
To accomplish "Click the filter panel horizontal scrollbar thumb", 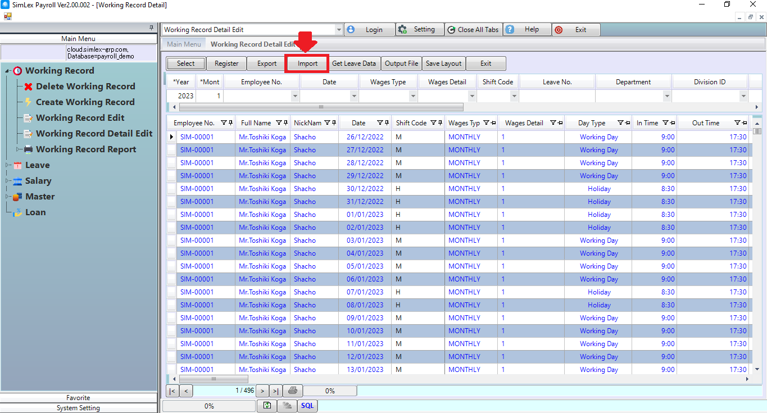I will pos(321,107).
